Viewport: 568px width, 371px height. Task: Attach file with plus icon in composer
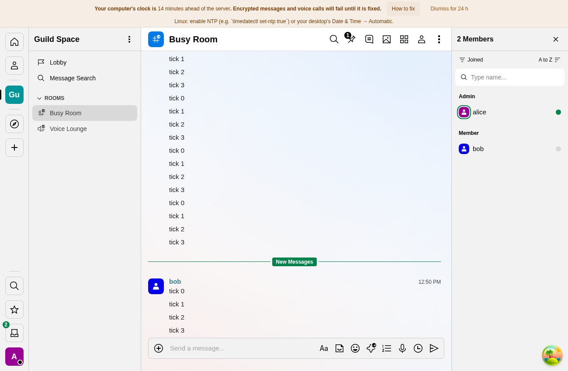(159, 348)
